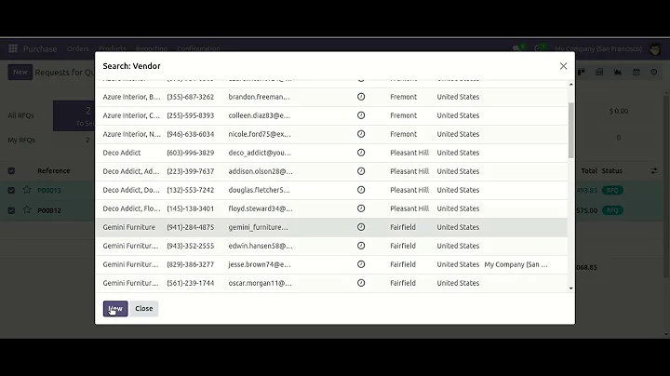This screenshot has width=670, height=376.
Task: Click activity clock for Deco Addict (603) row
Action: tap(361, 153)
